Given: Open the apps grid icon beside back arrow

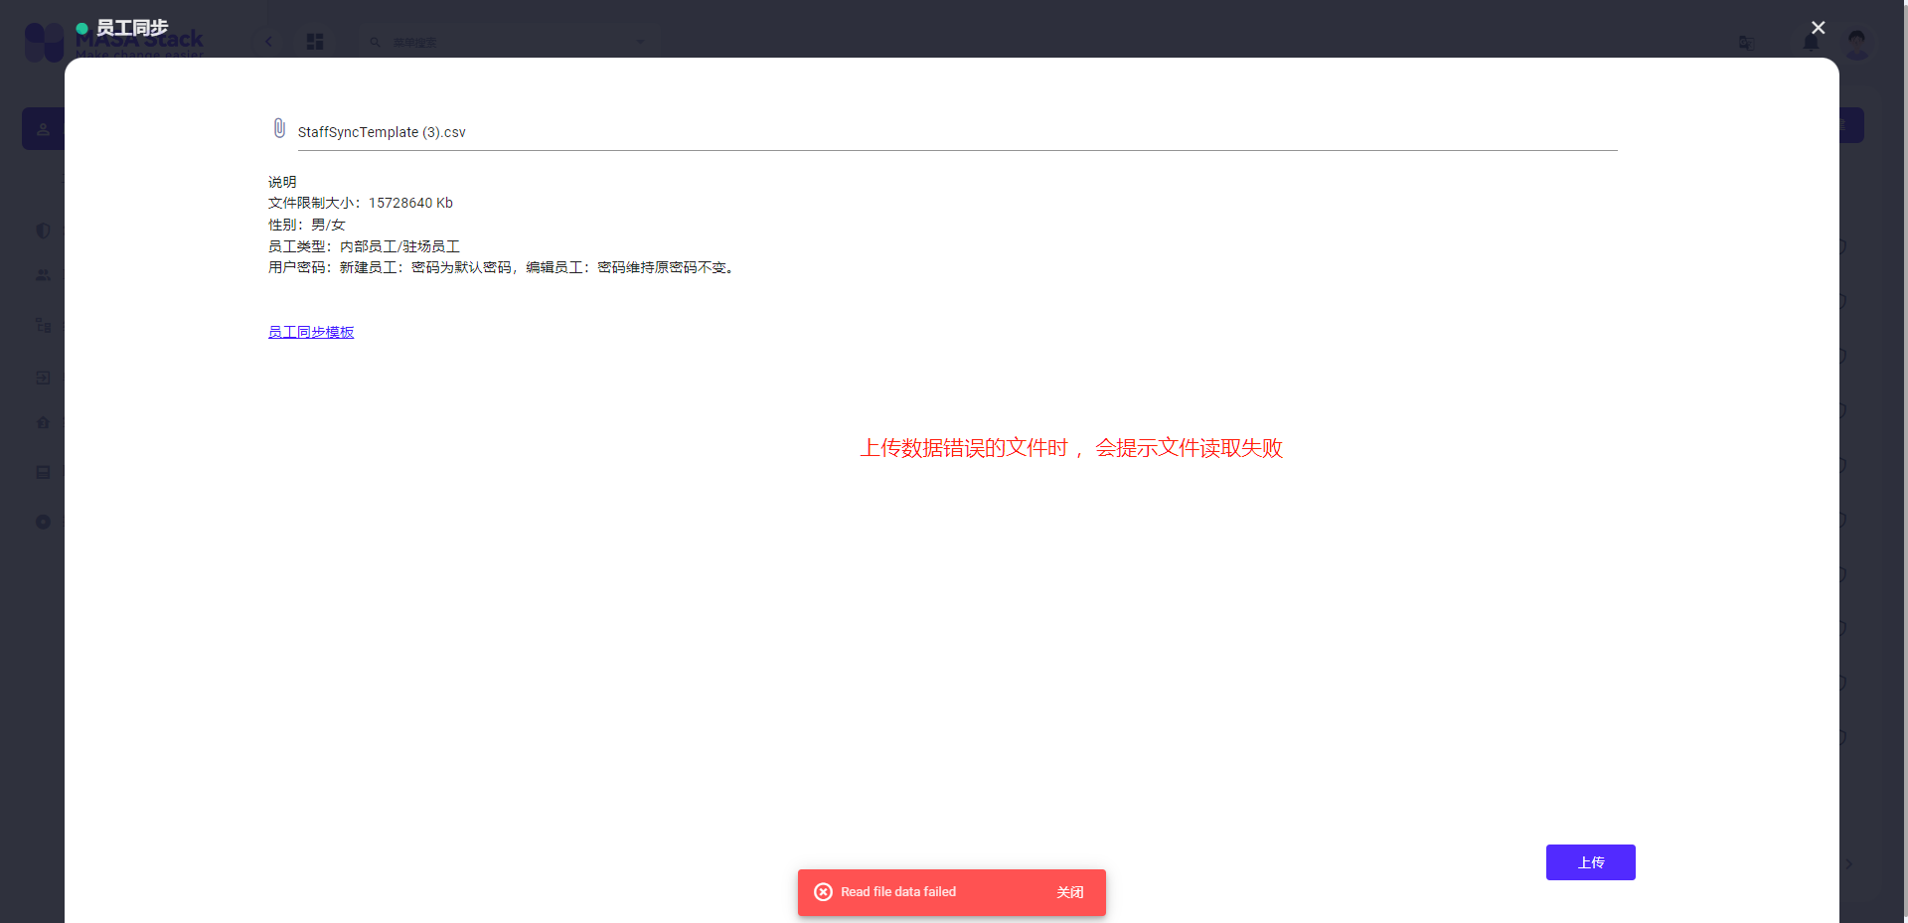Looking at the screenshot, I should click(315, 42).
